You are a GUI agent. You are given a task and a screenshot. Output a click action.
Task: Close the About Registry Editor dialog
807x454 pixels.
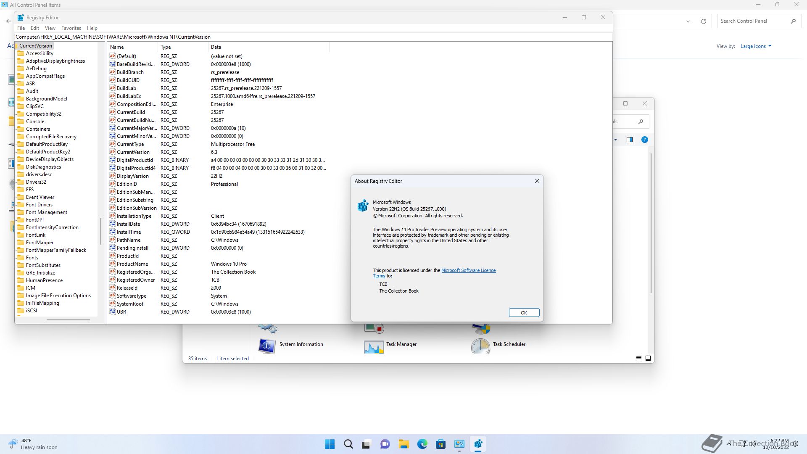[x=537, y=181]
